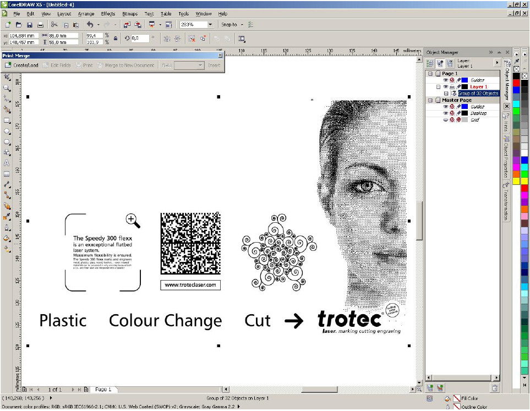
Task: Expand the Group of 32 Objects node
Action: tap(446, 94)
